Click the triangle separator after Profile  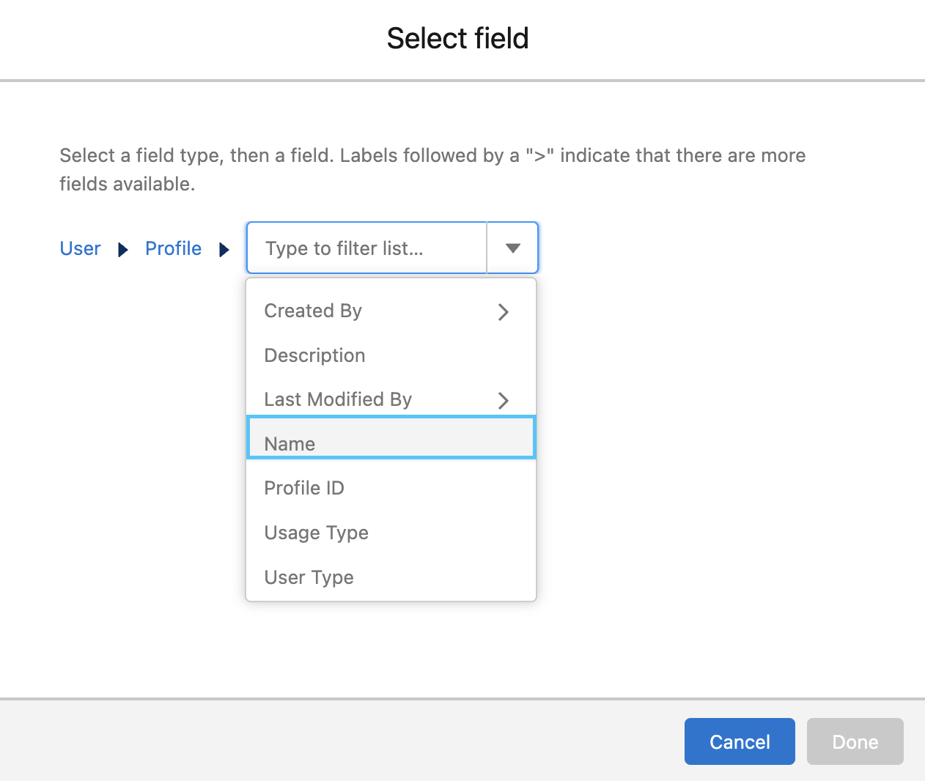pyautogui.click(x=224, y=250)
